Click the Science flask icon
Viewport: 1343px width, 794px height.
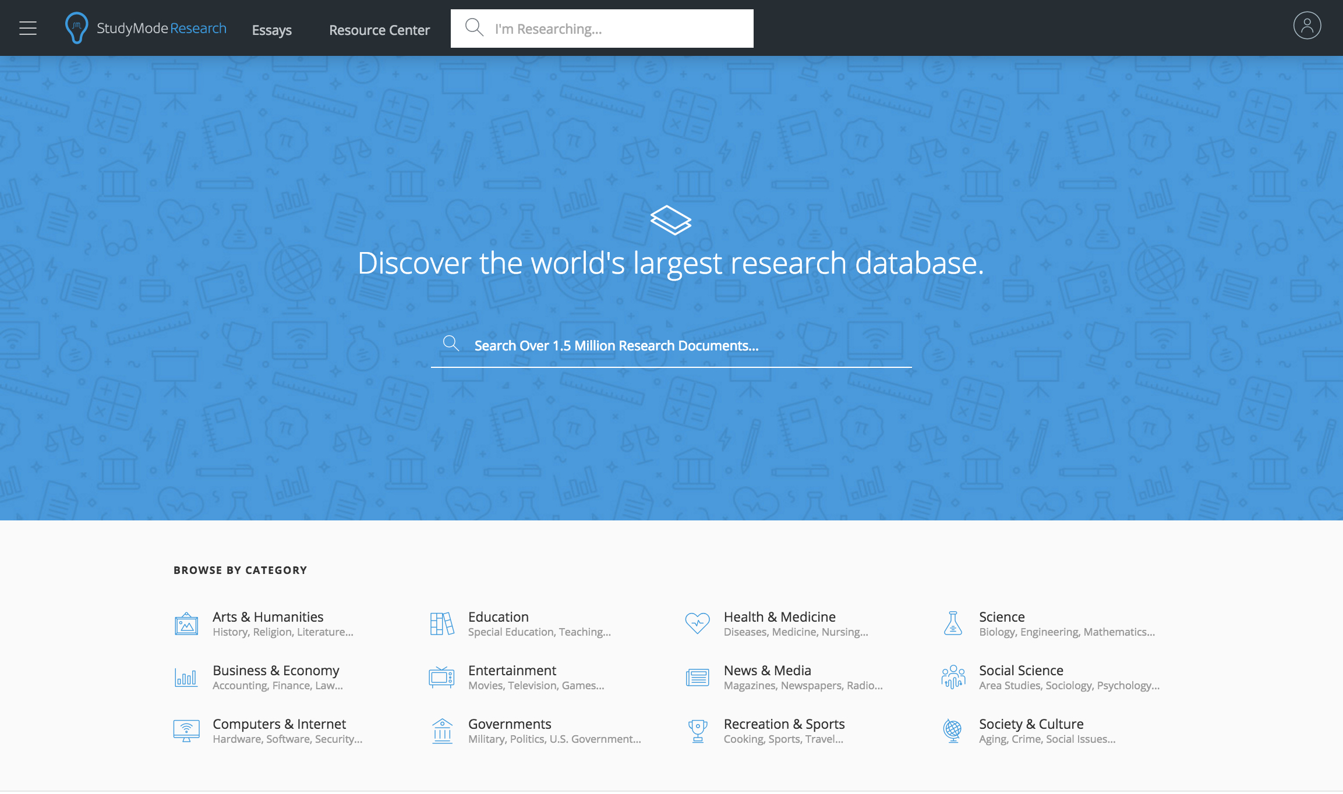pyautogui.click(x=953, y=623)
